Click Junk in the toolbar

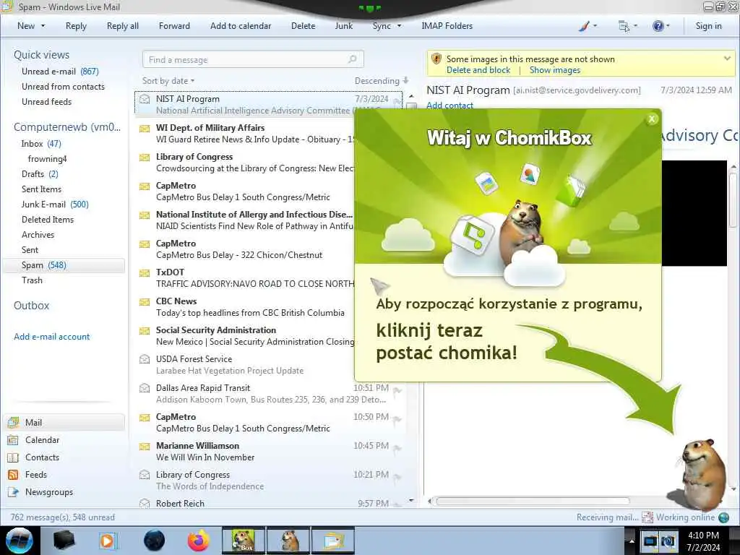click(343, 26)
